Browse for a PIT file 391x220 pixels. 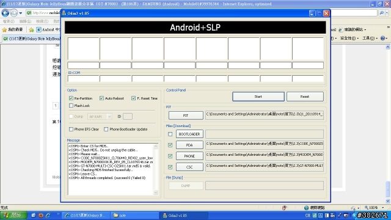[x=186, y=116]
